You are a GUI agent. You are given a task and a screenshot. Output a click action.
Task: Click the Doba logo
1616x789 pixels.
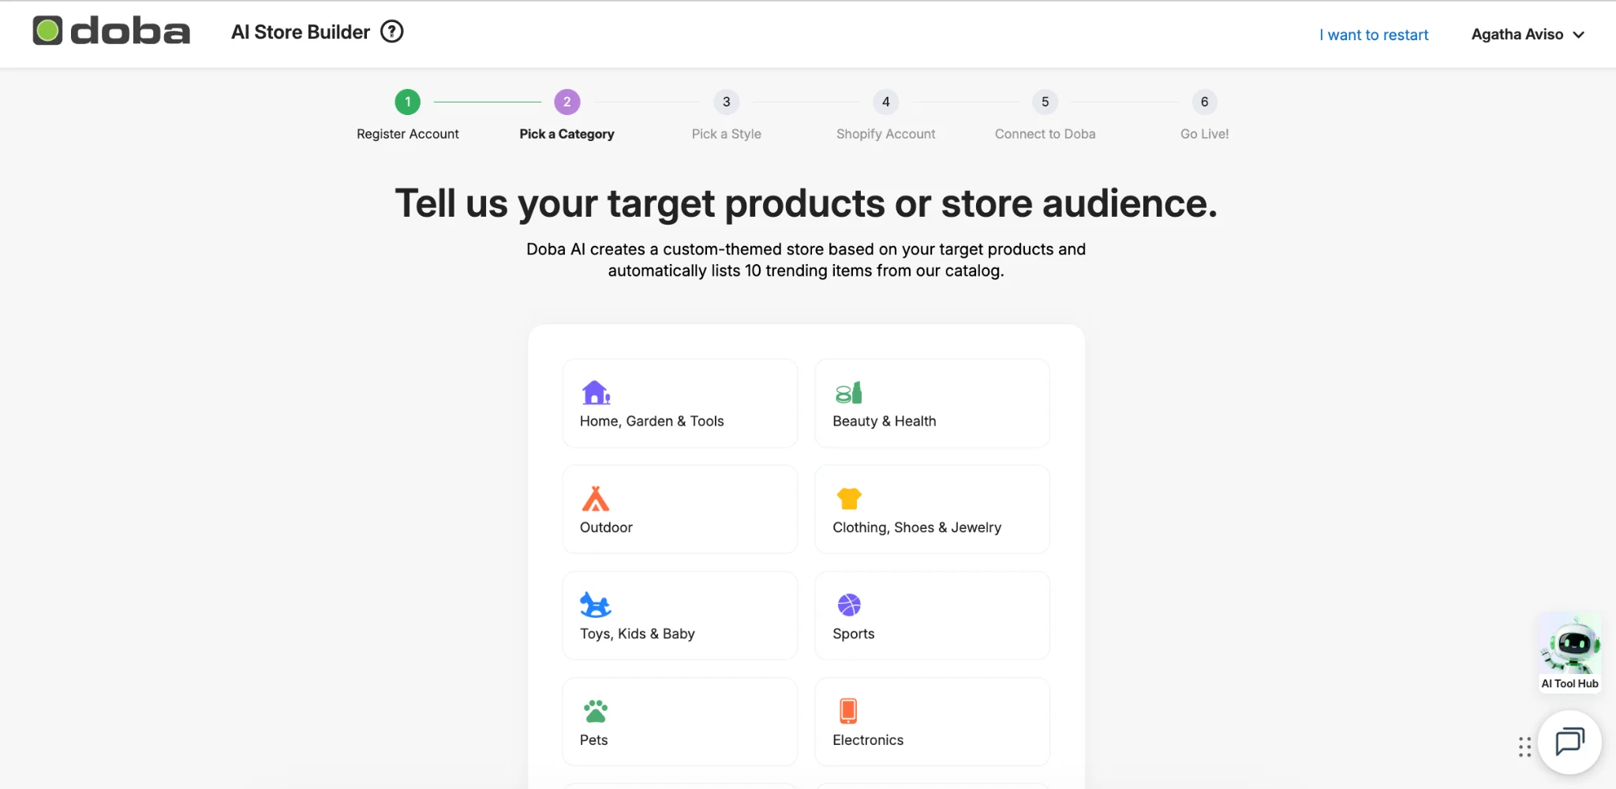pyautogui.click(x=111, y=32)
